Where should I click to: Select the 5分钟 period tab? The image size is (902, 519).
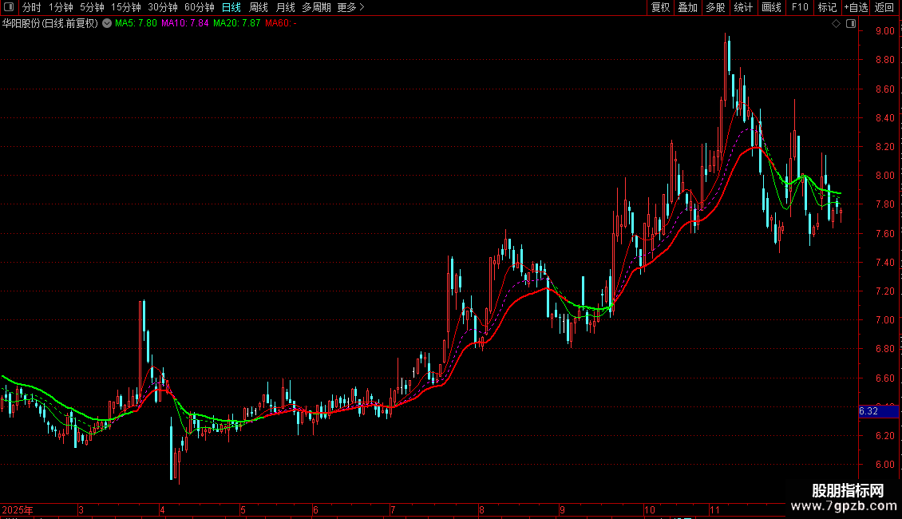click(x=92, y=7)
